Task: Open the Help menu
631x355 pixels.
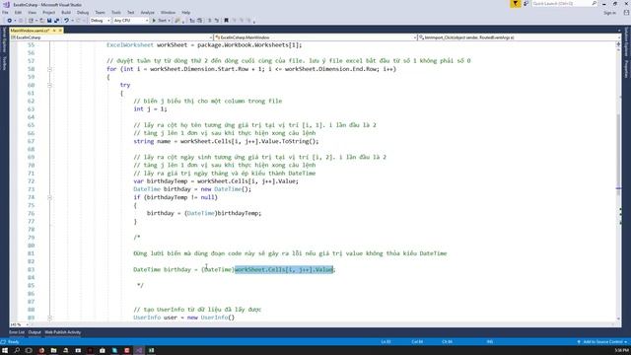Action: click(x=186, y=13)
